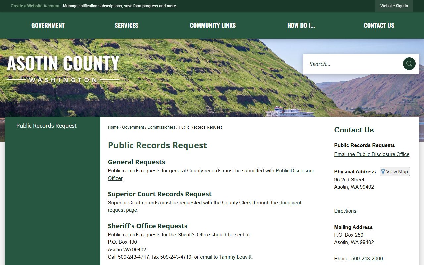Open the Public Disclosure Officer link
Viewport: 424px width, 265px height.
pos(295,171)
